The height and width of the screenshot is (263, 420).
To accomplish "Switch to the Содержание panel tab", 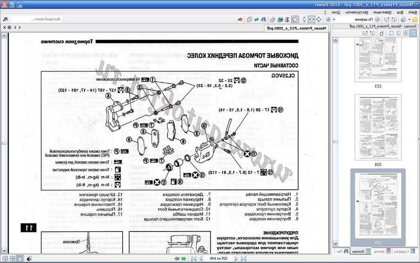I will point(404,251).
